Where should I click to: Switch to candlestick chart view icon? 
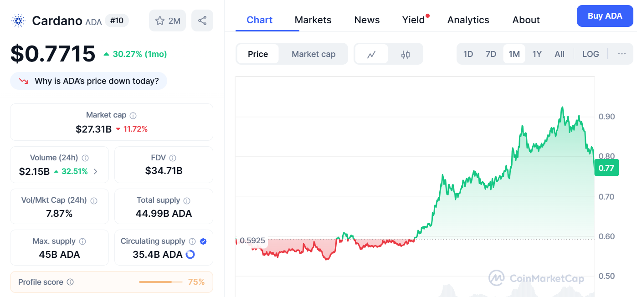click(406, 54)
